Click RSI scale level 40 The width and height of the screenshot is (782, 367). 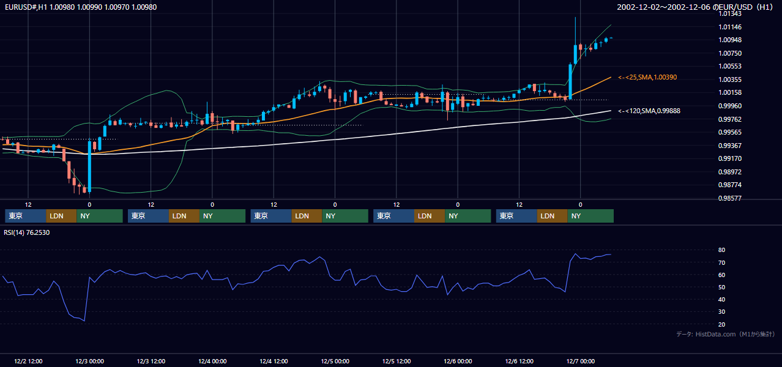(x=722, y=299)
